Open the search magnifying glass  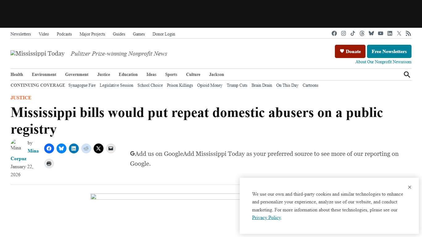pos(407,74)
